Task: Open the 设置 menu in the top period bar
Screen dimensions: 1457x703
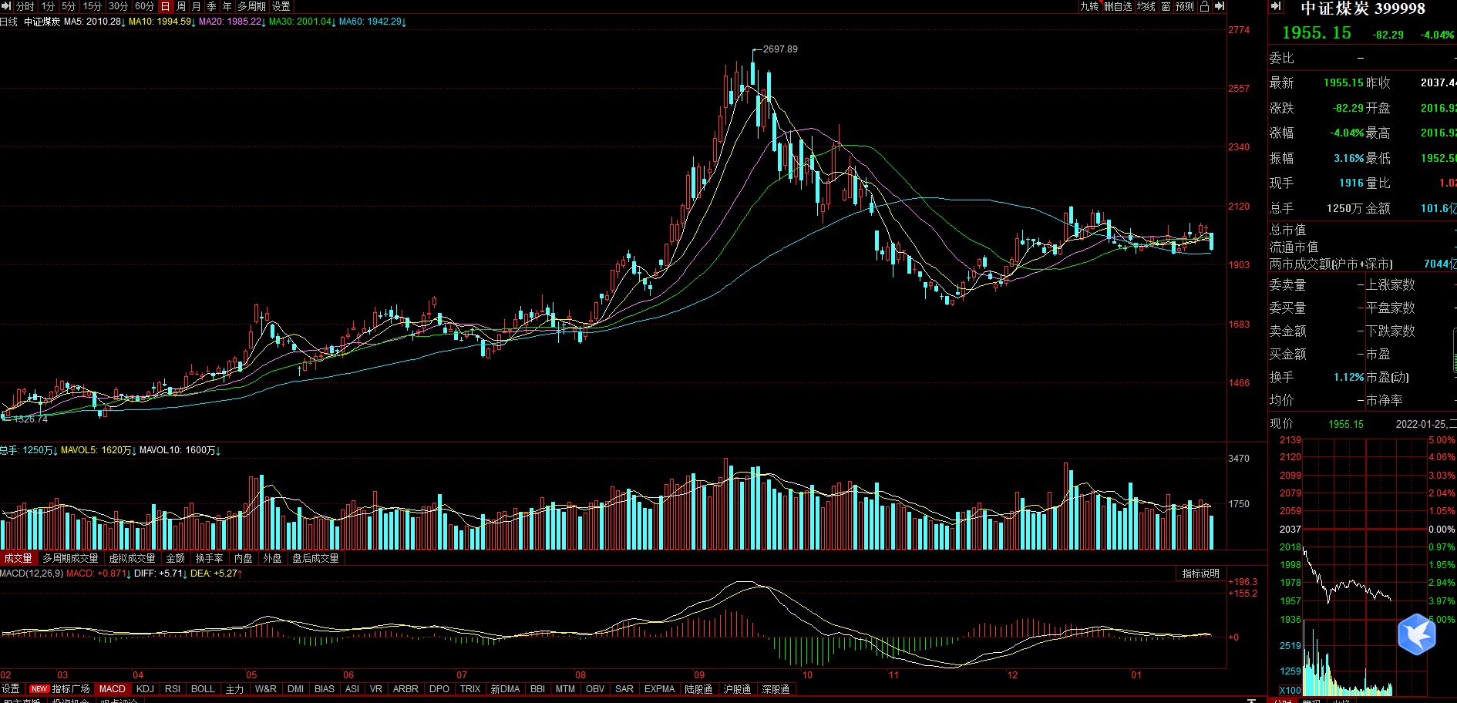Action: click(281, 6)
